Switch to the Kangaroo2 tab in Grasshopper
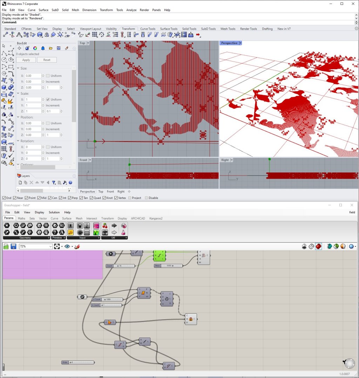This screenshot has height=378, width=359. (156, 219)
